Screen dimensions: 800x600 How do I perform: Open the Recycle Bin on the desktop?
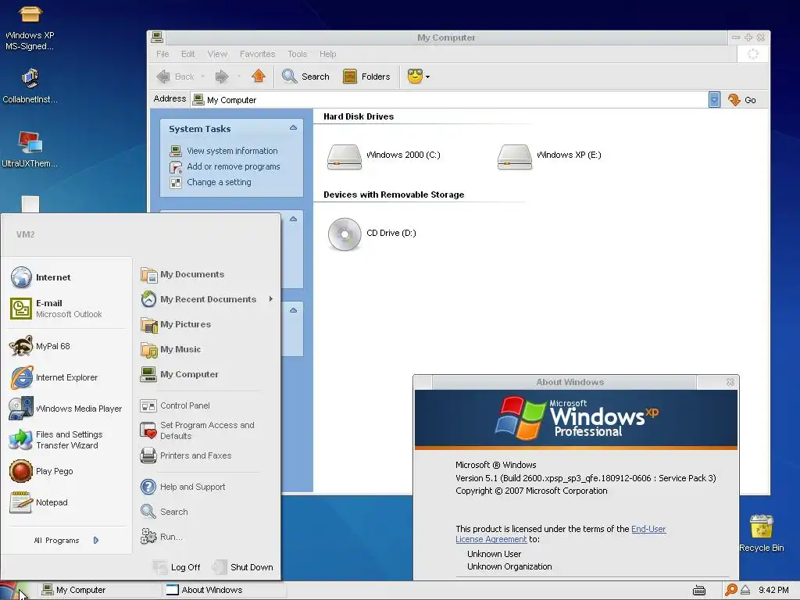pos(761,533)
